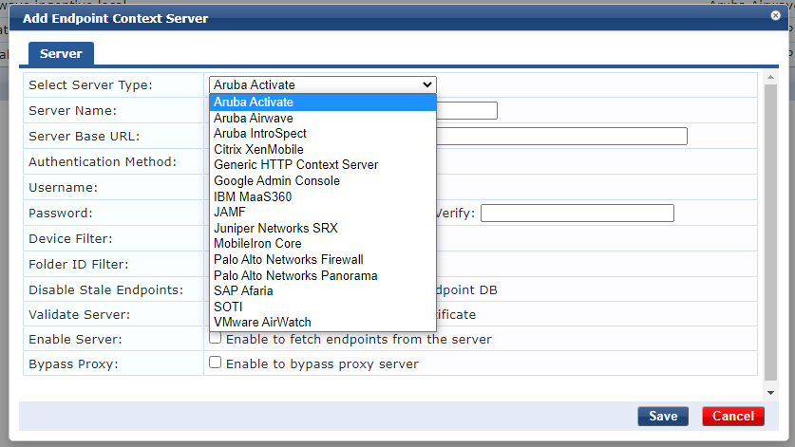The image size is (795, 447).
Task: Save the endpoint context server
Action: [663, 416]
